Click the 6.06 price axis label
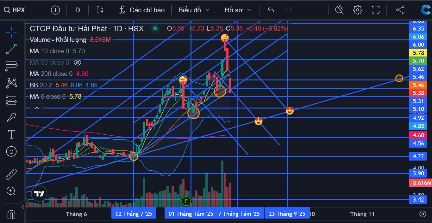The height and width of the screenshot is (223, 432). click(418, 37)
